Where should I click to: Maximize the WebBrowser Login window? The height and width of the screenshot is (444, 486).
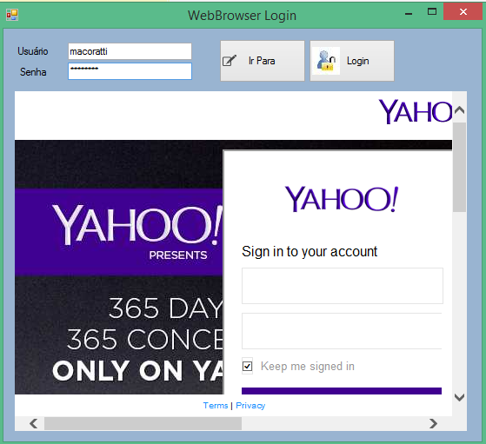[x=432, y=12]
